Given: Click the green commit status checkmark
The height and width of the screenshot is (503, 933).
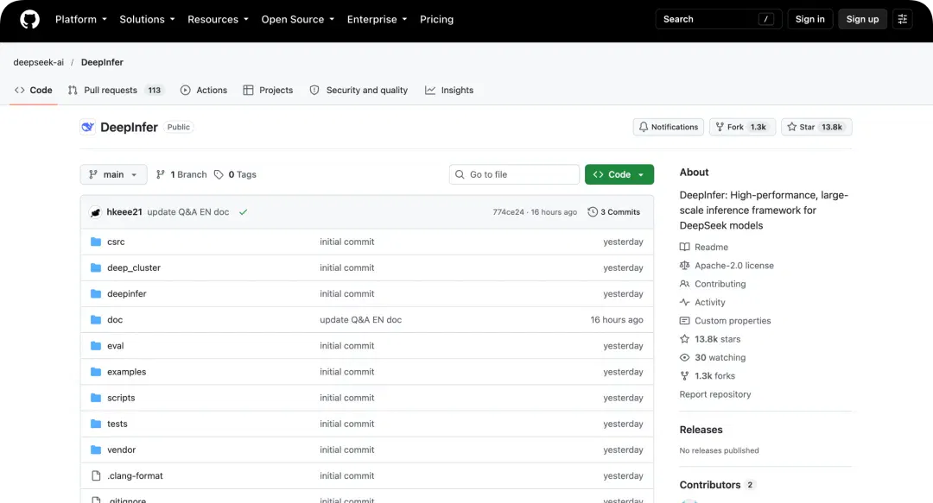Looking at the screenshot, I should 243,211.
